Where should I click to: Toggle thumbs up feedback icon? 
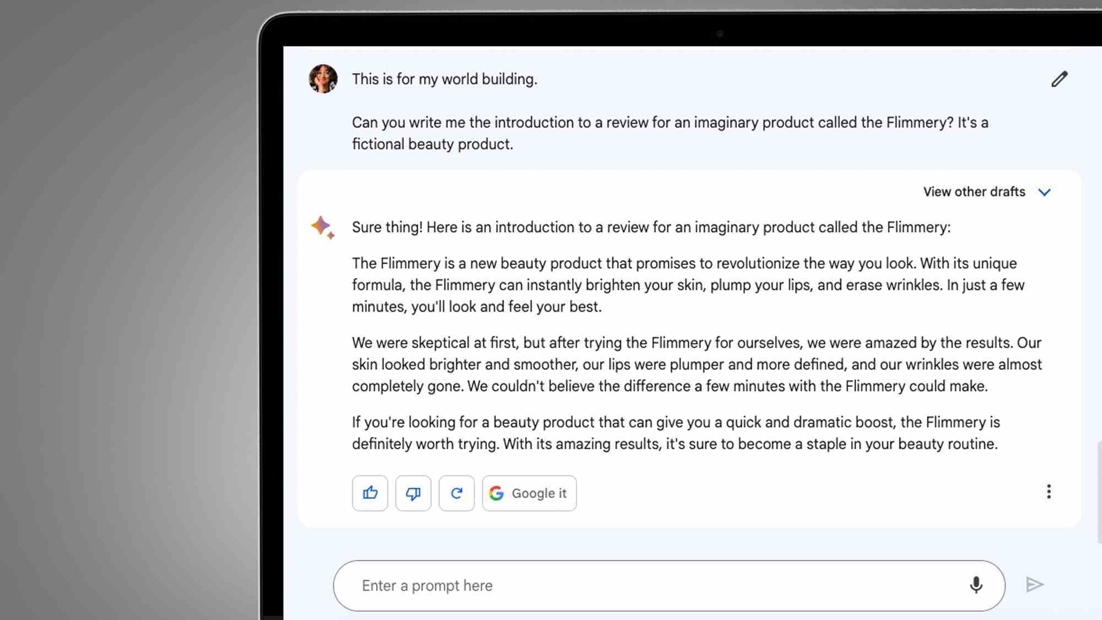pyautogui.click(x=370, y=493)
